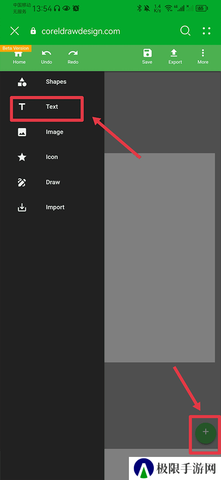The height and width of the screenshot is (480, 221).
Task: Tap the green plus floating button
Action: (x=206, y=433)
